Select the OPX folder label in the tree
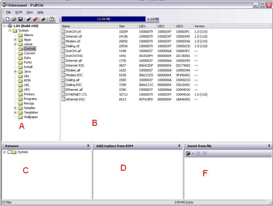273x206 pixels. coord(27,90)
